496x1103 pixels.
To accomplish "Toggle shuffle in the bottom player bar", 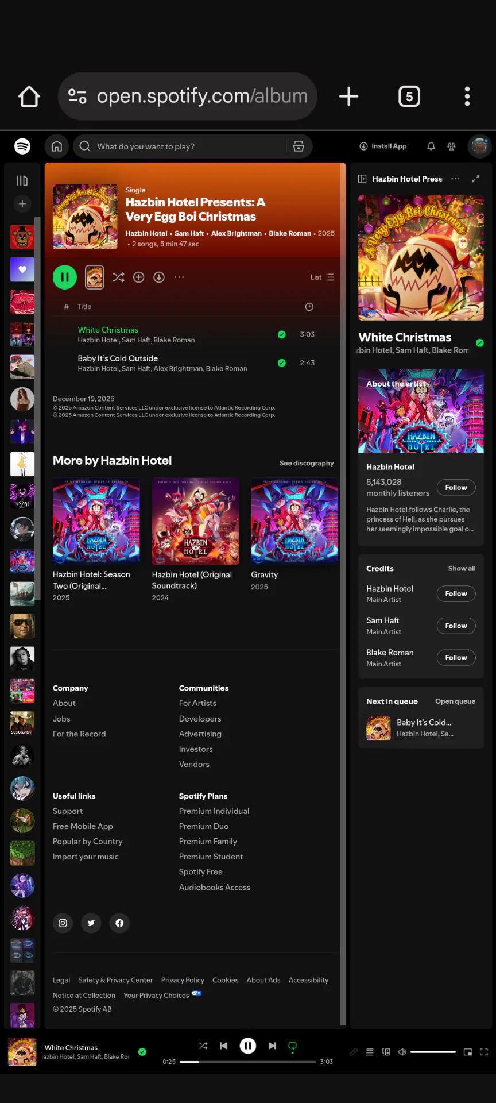I will click(203, 1046).
